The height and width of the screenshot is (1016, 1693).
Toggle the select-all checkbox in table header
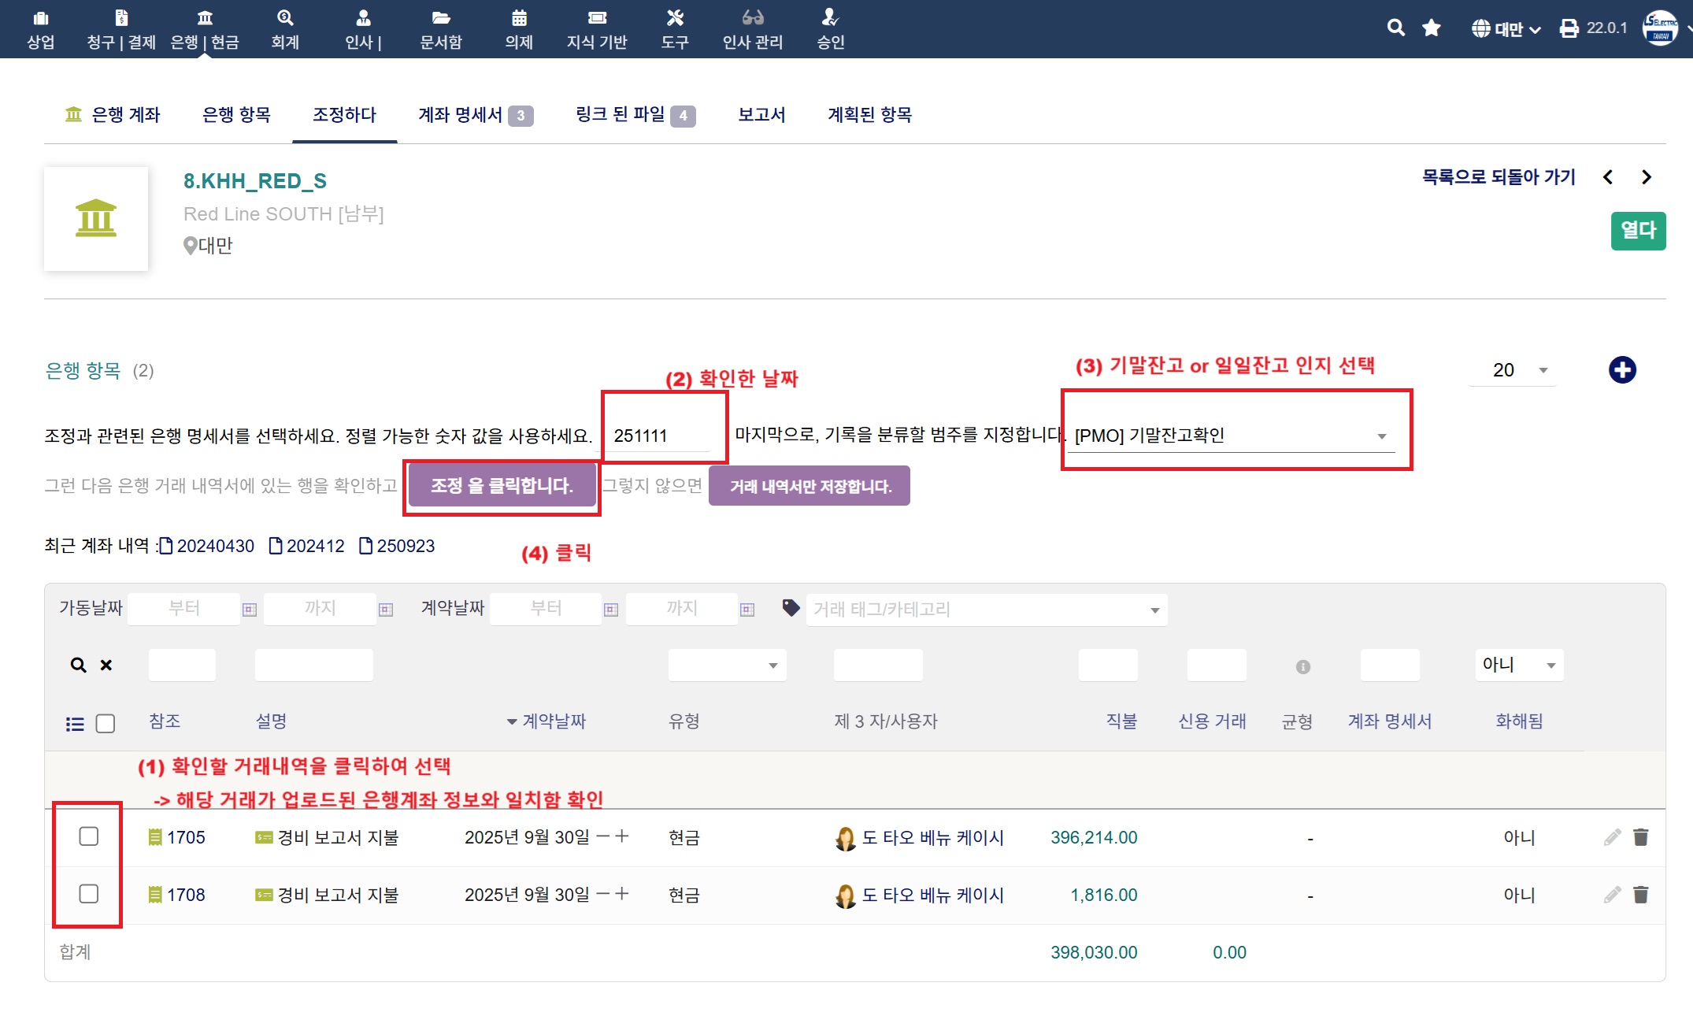[x=106, y=724]
